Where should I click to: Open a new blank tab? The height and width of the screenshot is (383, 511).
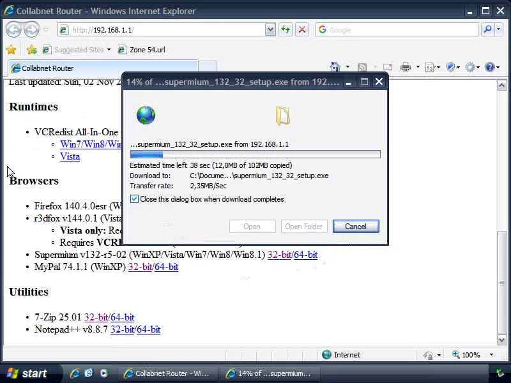point(208,68)
